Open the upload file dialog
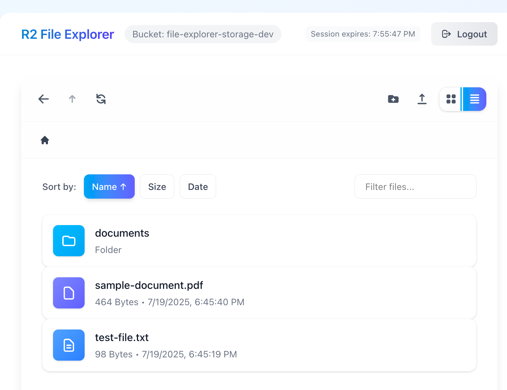The image size is (507, 390). tap(422, 99)
